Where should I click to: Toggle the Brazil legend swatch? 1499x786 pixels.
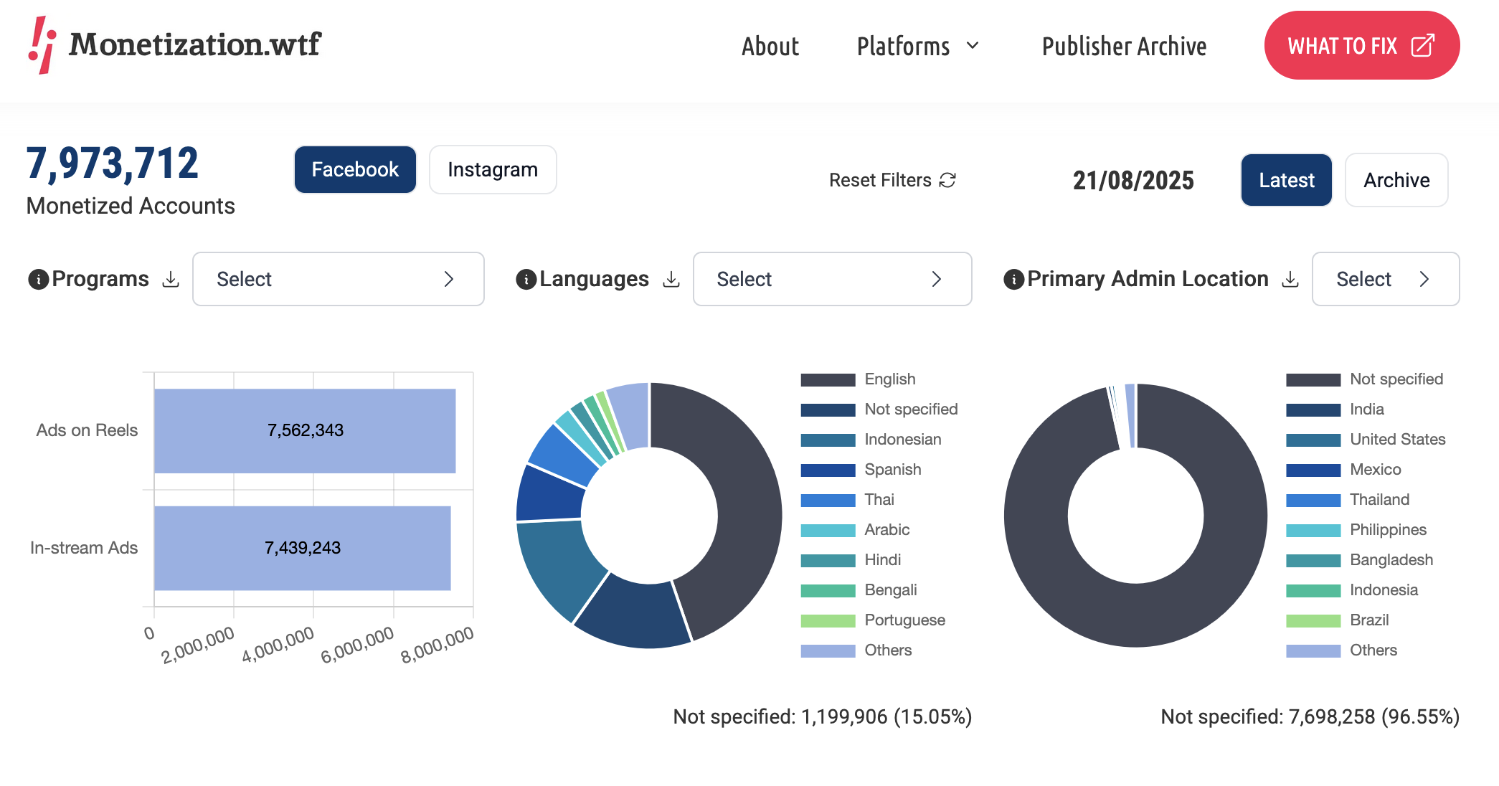click(1313, 620)
